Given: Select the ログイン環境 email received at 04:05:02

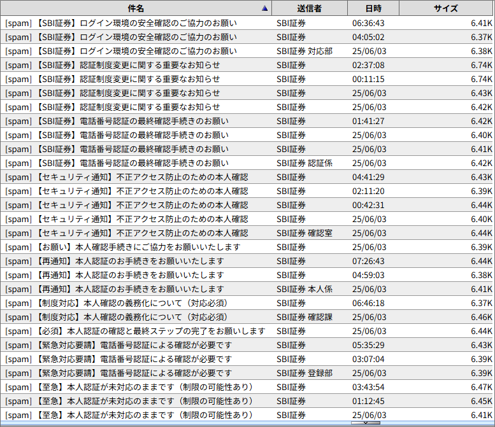Looking at the screenshot, I should pyautogui.click(x=247, y=37).
